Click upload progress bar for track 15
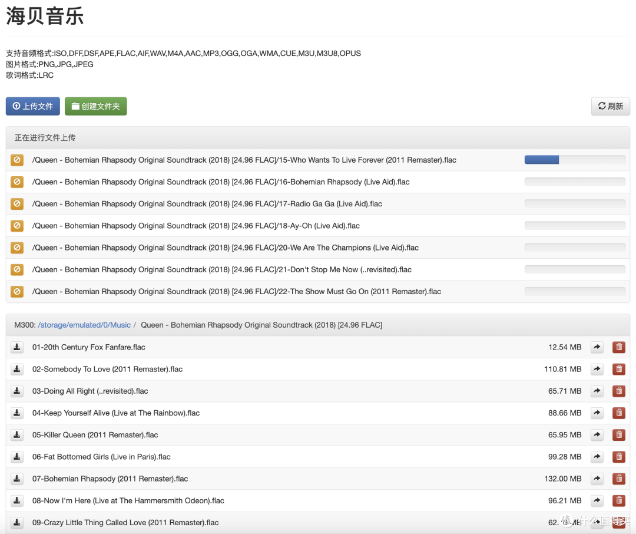 575,160
